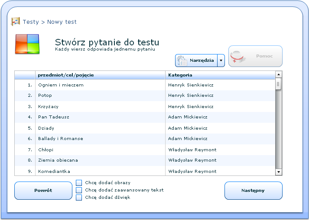This screenshot has height=220, width=309.
Task: Open the Narzędzia dropdown arrow
Action: tap(221, 61)
